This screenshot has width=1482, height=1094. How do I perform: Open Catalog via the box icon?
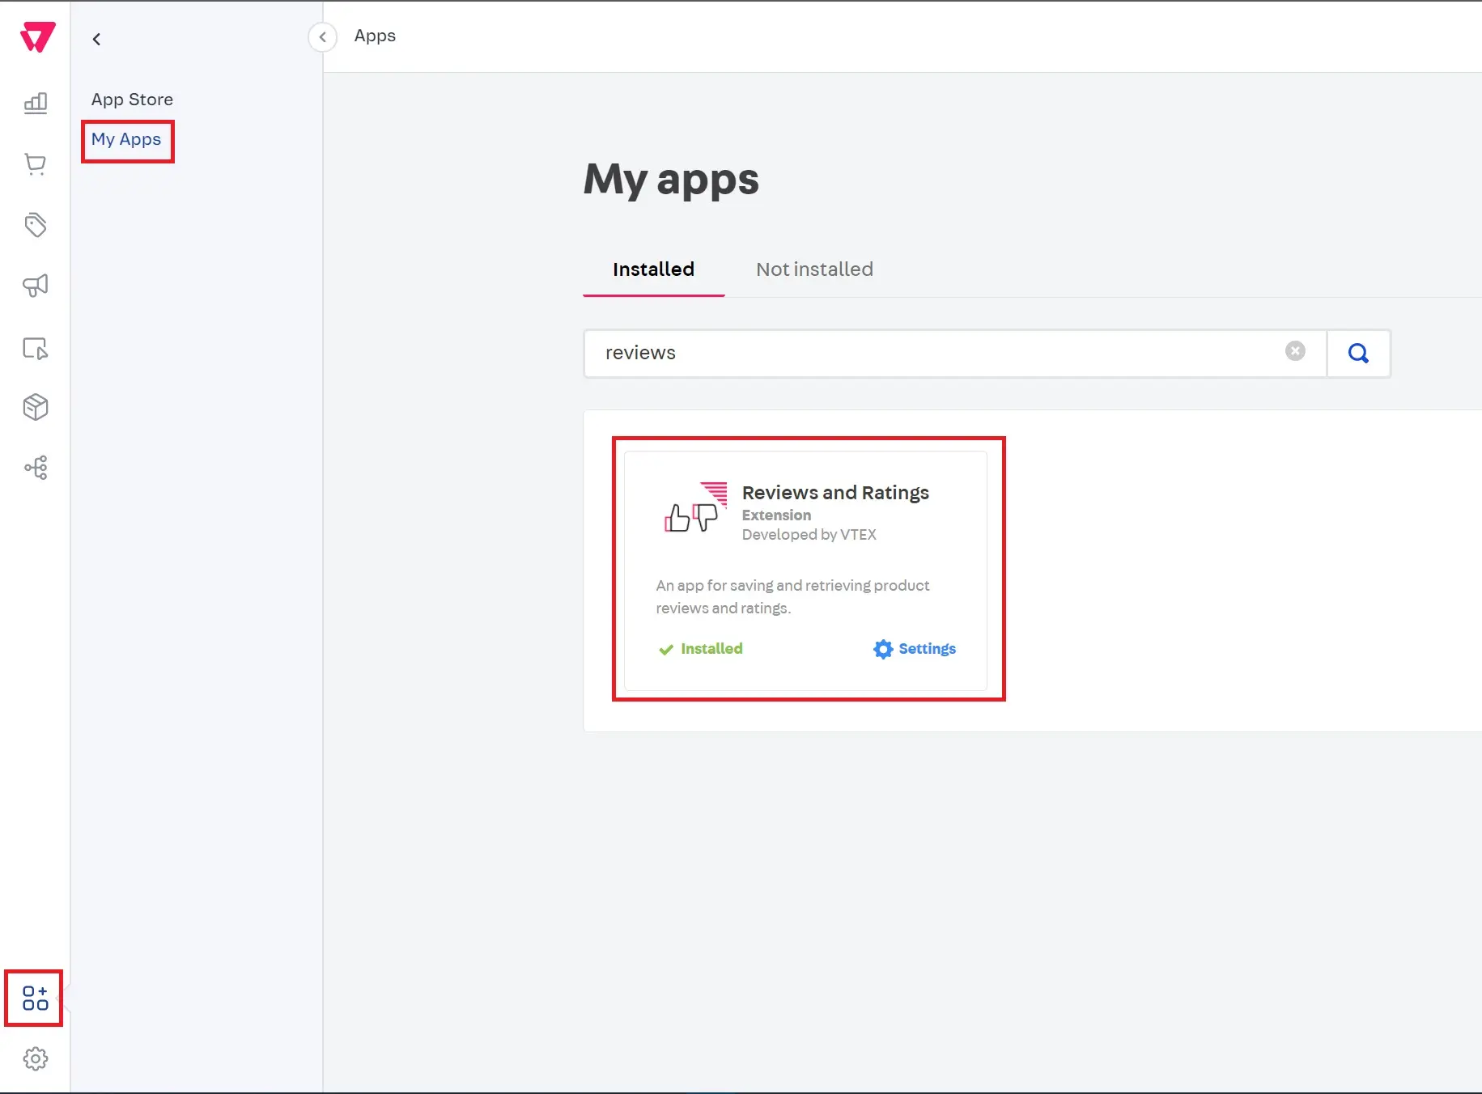coord(35,407)
